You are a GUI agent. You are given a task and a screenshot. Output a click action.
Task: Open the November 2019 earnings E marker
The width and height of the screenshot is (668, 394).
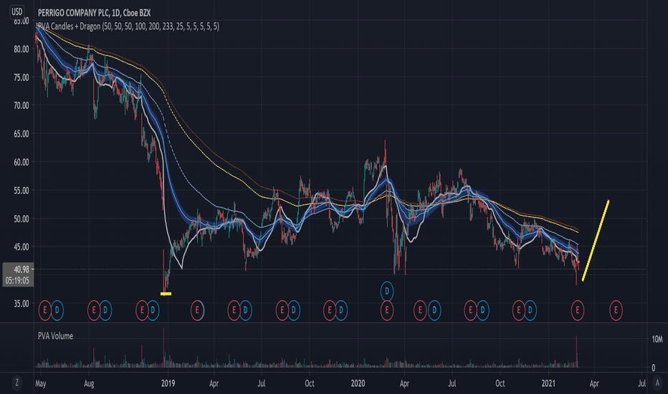coord(329,310)
